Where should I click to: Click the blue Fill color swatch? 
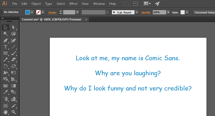pos(27,12)
